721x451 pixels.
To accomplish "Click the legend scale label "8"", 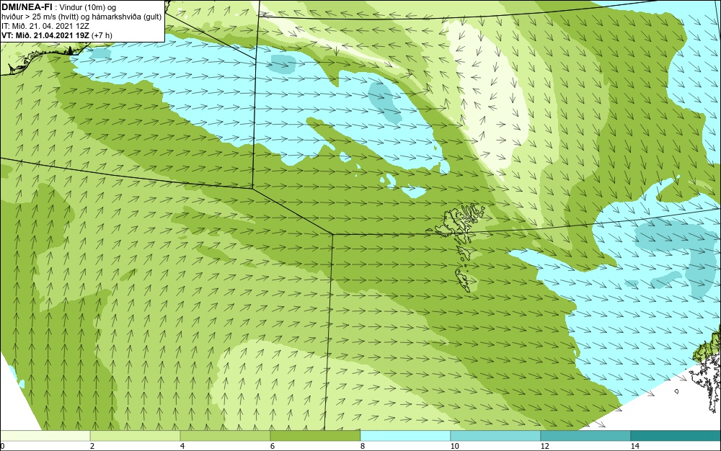I will tap(363, 447).
